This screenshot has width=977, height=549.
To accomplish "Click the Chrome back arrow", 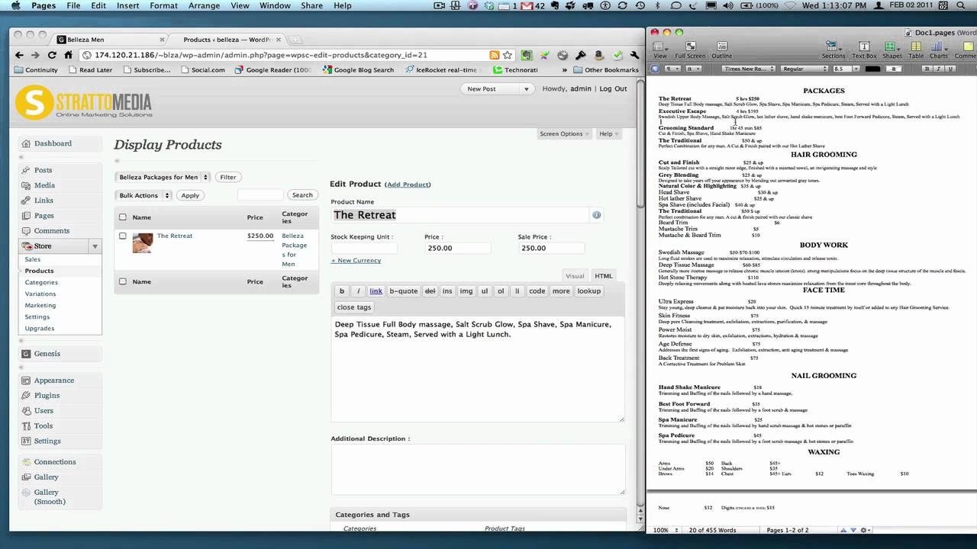I will (19, 55).
